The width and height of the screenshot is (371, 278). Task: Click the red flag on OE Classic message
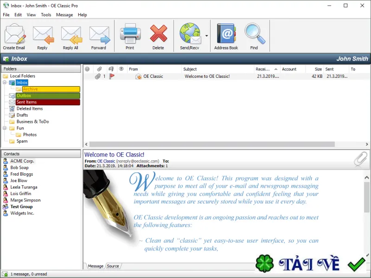click(x=112, y=76)
